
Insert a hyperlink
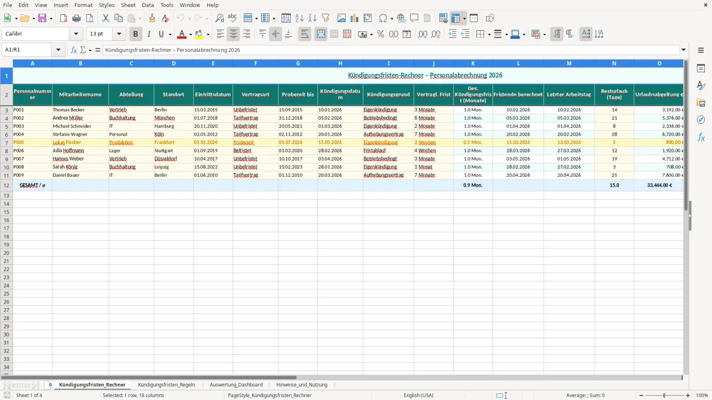[401, 18]
